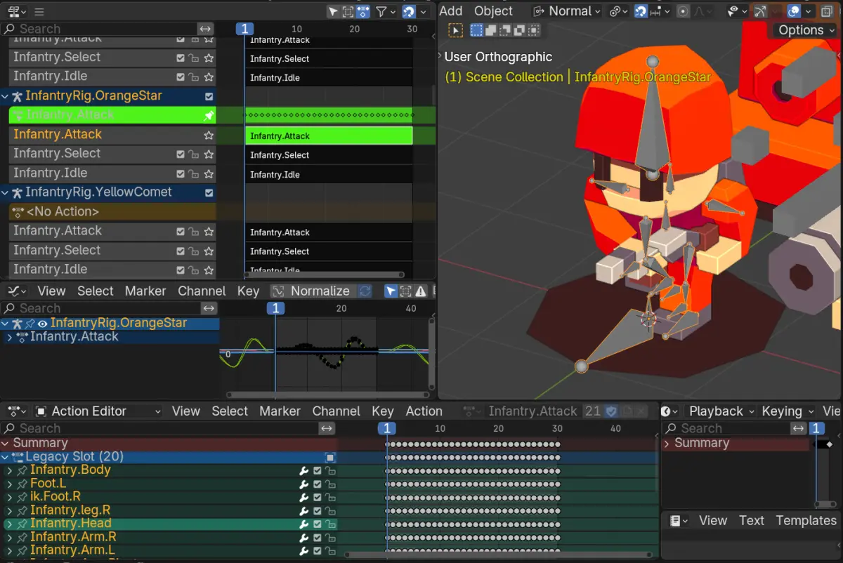Open the viewport overlays button
843x563 pixels.
pos(793,11)
